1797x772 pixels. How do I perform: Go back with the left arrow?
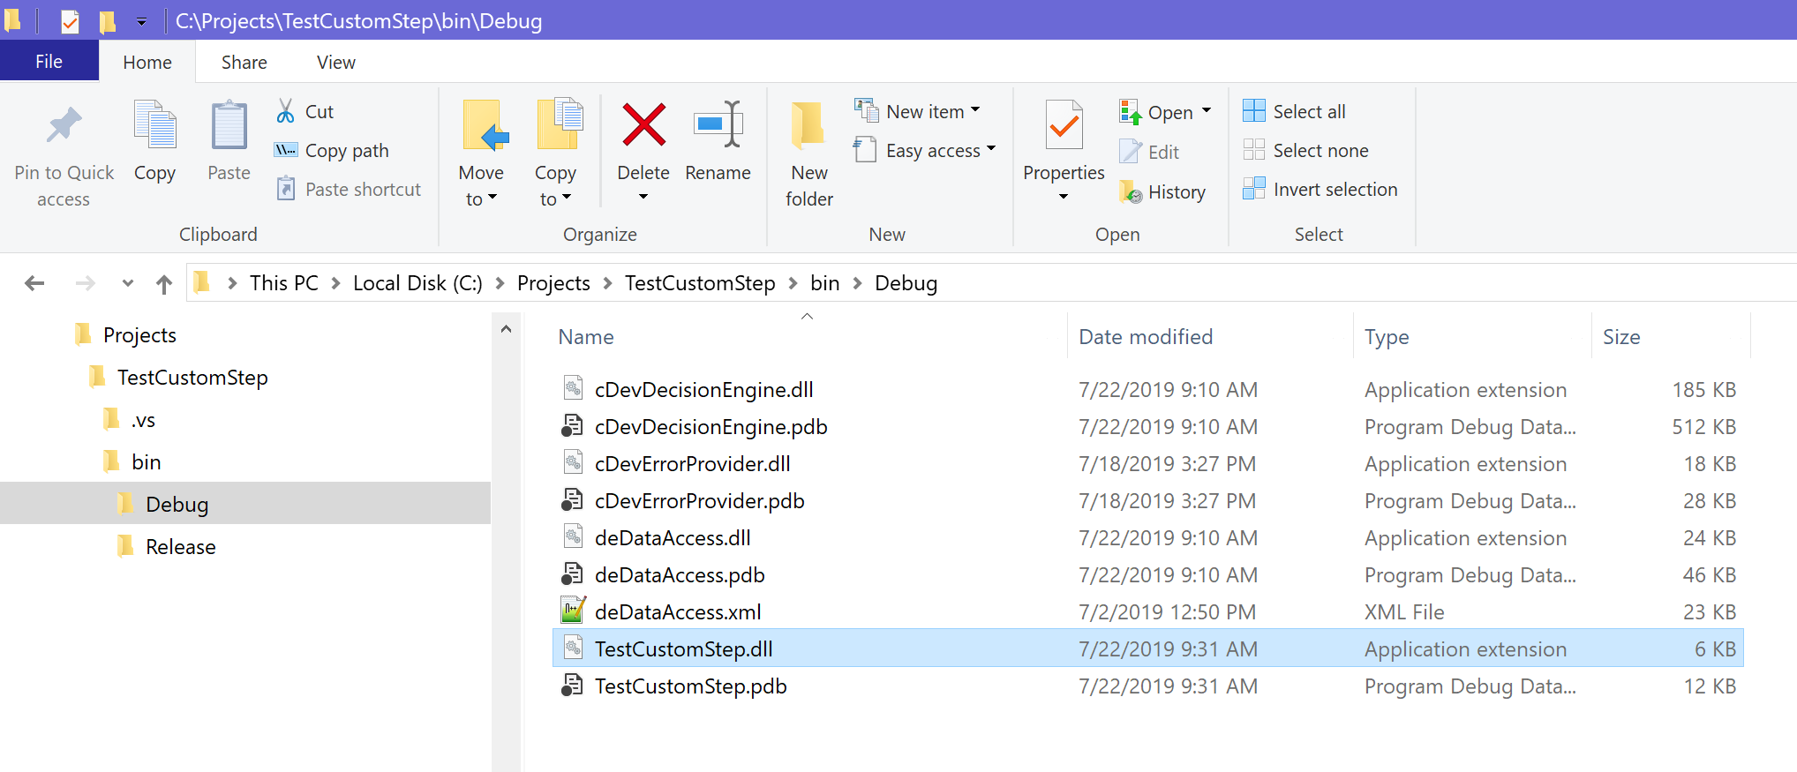[34, 283]
